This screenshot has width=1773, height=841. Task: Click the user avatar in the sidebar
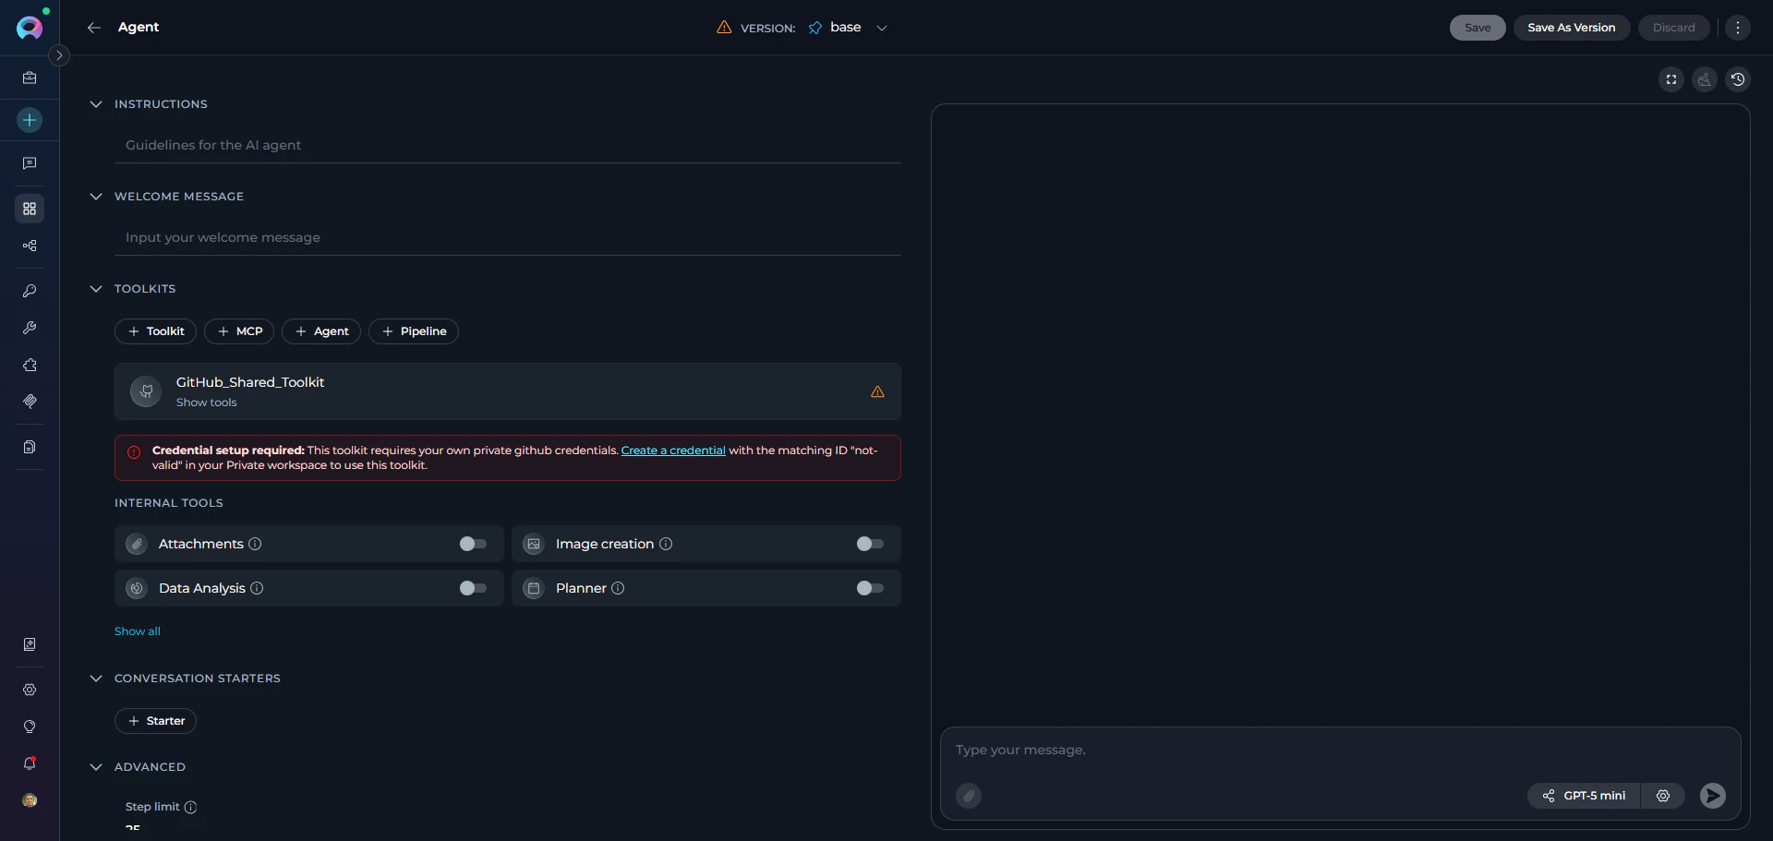point(30,800)
